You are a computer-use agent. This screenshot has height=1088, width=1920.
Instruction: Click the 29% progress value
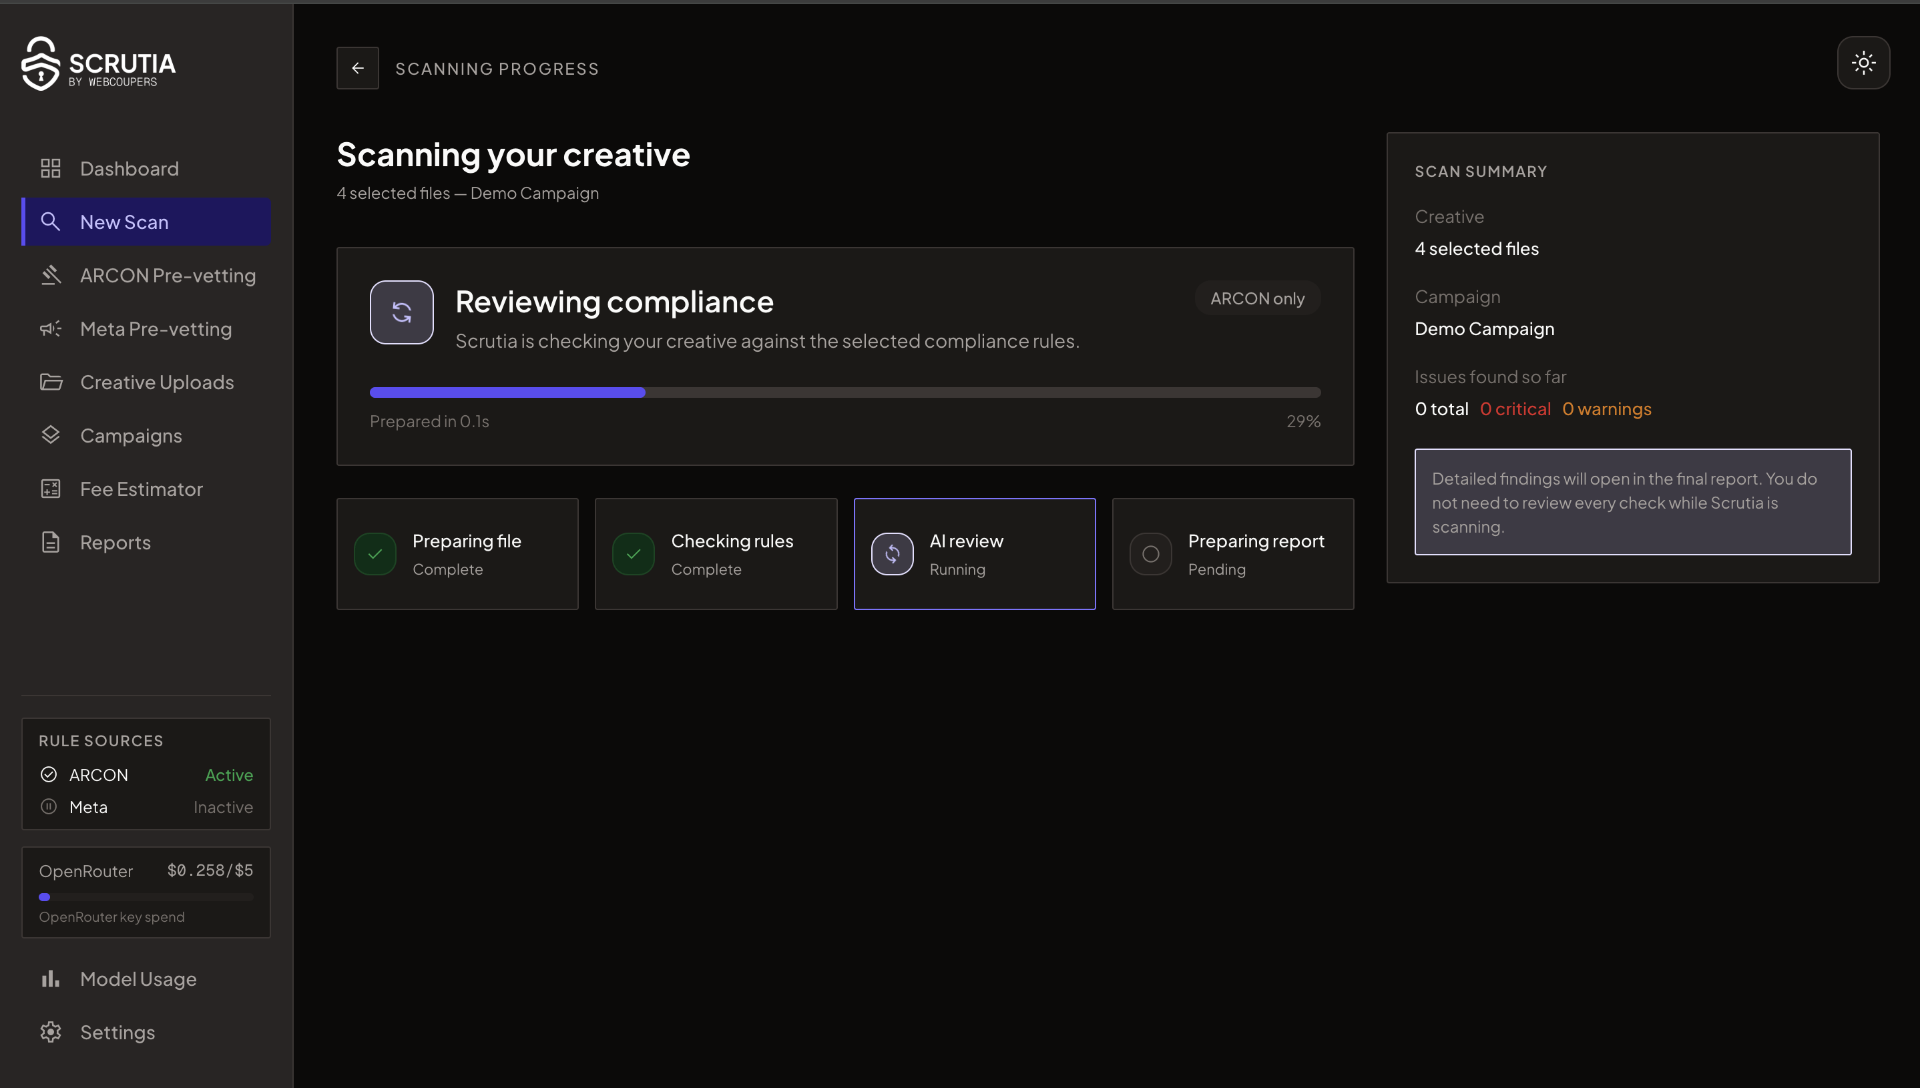click(1302, 421)
